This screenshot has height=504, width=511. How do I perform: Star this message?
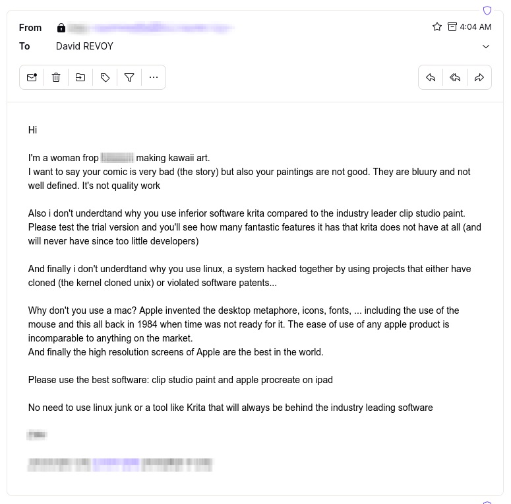[x=436, y=27]
